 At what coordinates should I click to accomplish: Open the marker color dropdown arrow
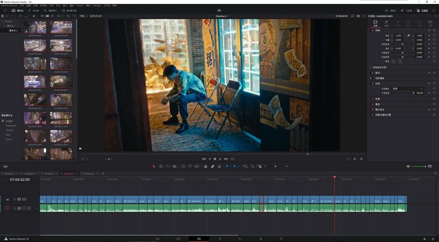coord(238,166)
